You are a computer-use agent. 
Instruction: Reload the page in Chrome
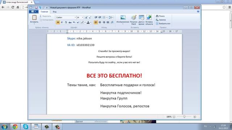click(x=13, y=7)
